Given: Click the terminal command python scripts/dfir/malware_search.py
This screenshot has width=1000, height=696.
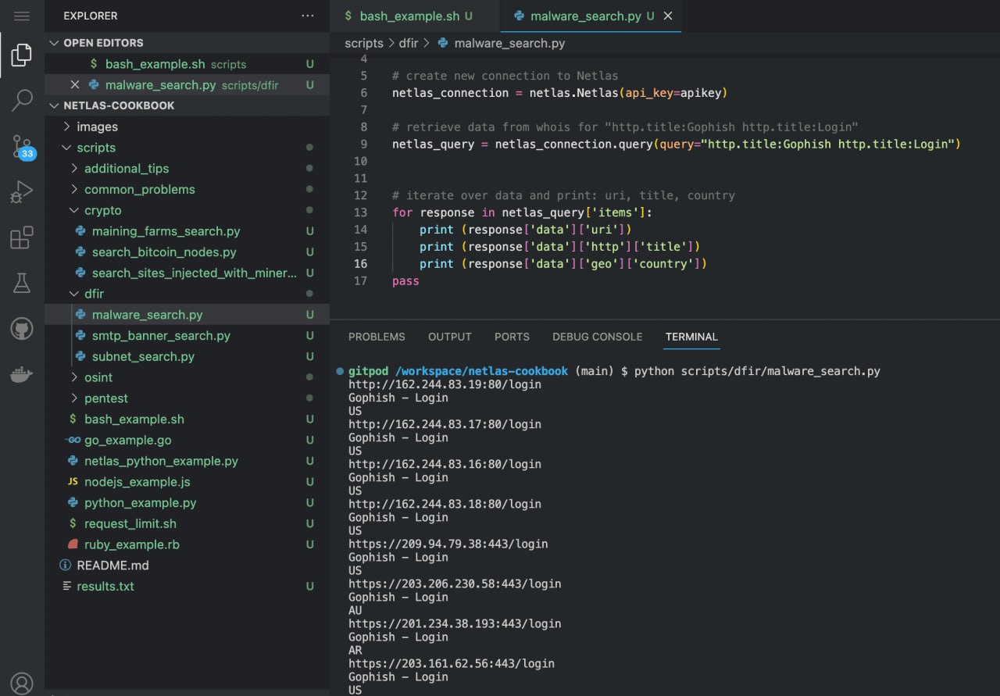Looking at the screenshot, I should click(x=757, y=371).
